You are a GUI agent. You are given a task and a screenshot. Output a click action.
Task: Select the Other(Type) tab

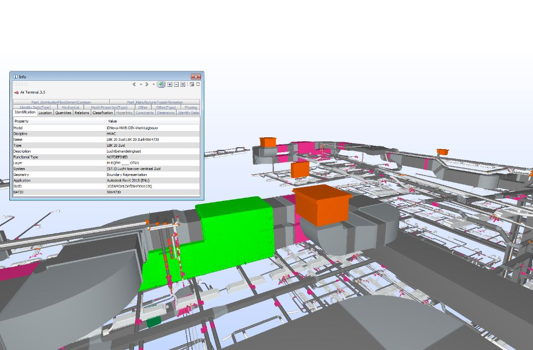[166, 107]
